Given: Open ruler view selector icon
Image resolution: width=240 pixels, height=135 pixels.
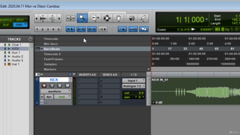Looking at the screenshot, I should [x=37, y=49].
